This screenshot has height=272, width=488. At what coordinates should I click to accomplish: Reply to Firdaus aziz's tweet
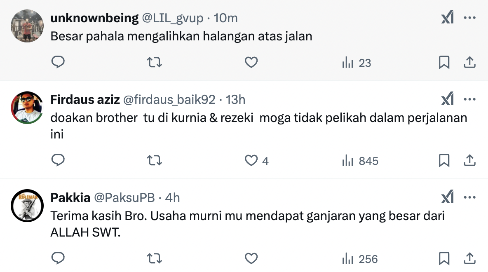pyautogui.click(x=58, y=160)
